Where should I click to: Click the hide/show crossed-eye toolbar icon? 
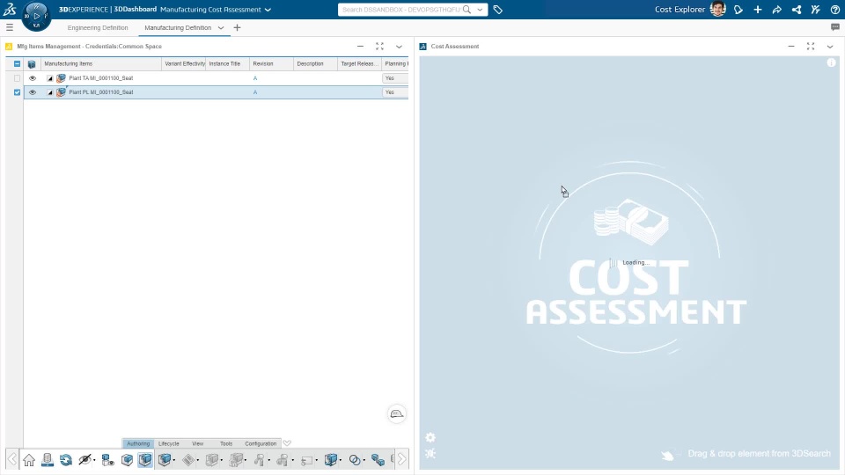[84, 460]
